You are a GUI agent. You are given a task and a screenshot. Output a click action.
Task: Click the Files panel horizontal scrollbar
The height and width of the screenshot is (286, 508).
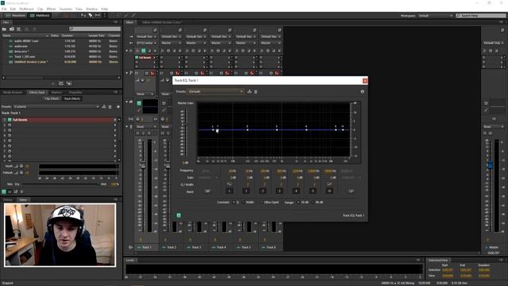pos(61,78)
